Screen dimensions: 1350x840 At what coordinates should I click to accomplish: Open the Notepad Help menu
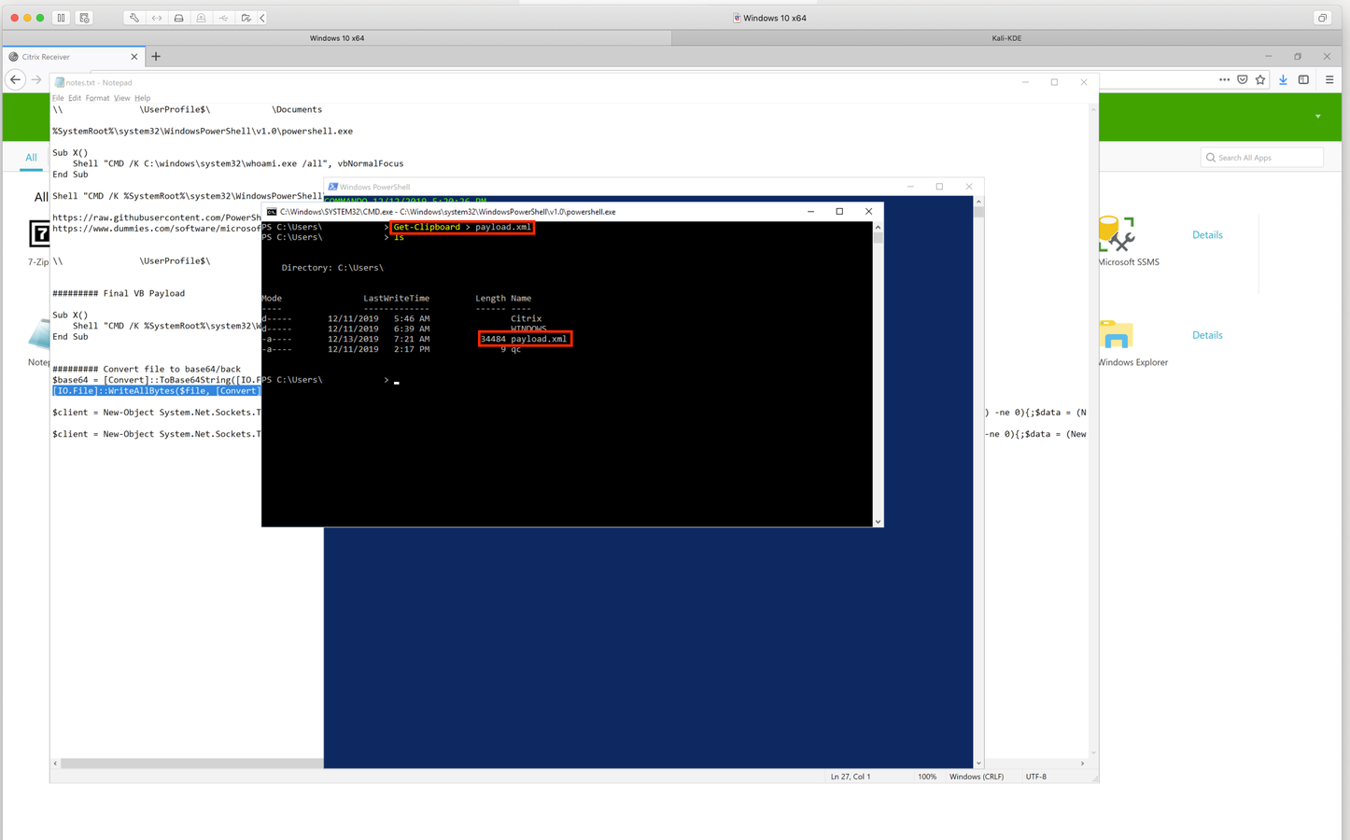tap(142, 98)
